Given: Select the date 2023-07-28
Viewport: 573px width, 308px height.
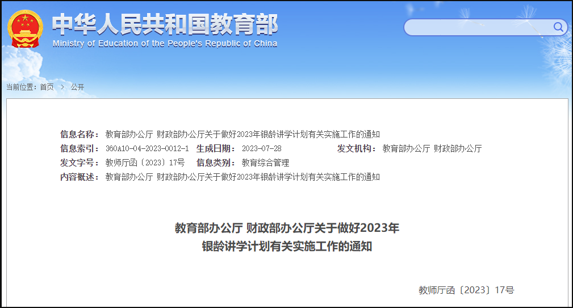Looking at the screenshot, I should click(262, 148).
